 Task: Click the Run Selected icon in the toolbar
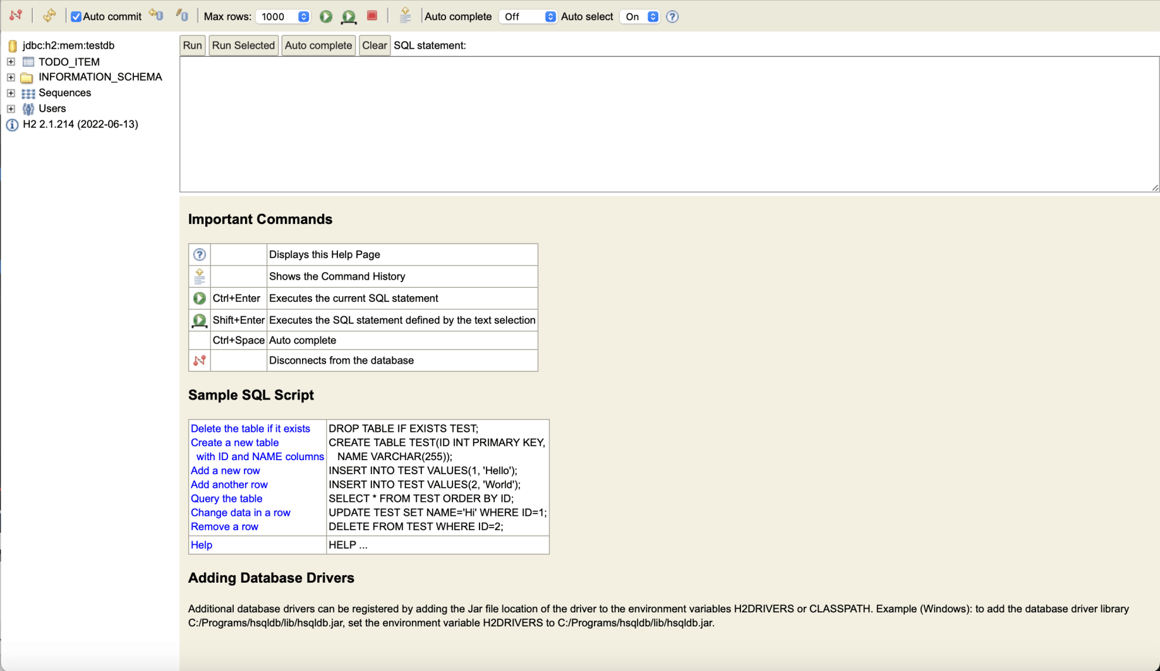tap(349, 16)
